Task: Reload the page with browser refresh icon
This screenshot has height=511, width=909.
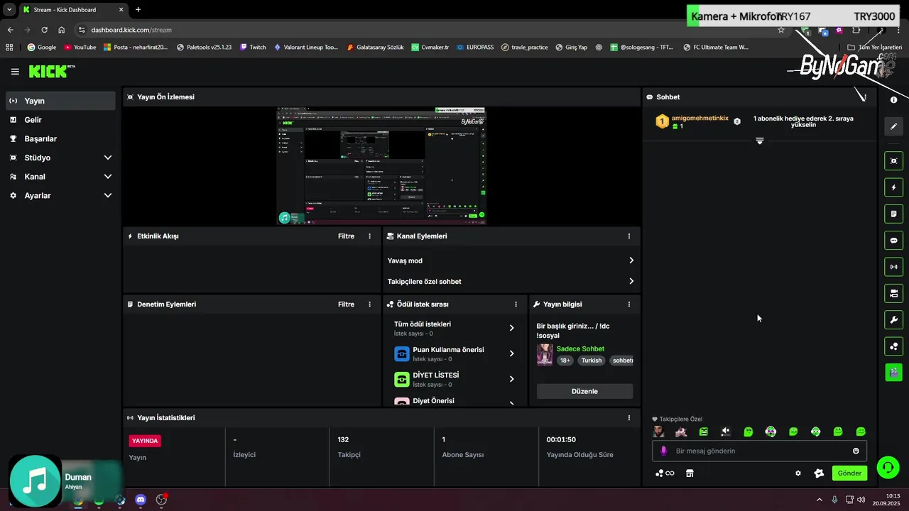Action: (44, 30)
